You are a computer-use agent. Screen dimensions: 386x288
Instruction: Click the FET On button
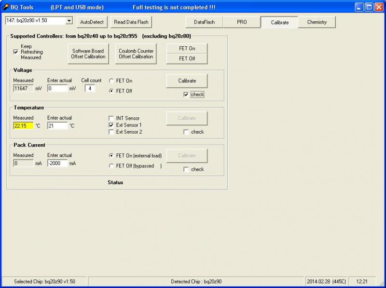point(187,49)
